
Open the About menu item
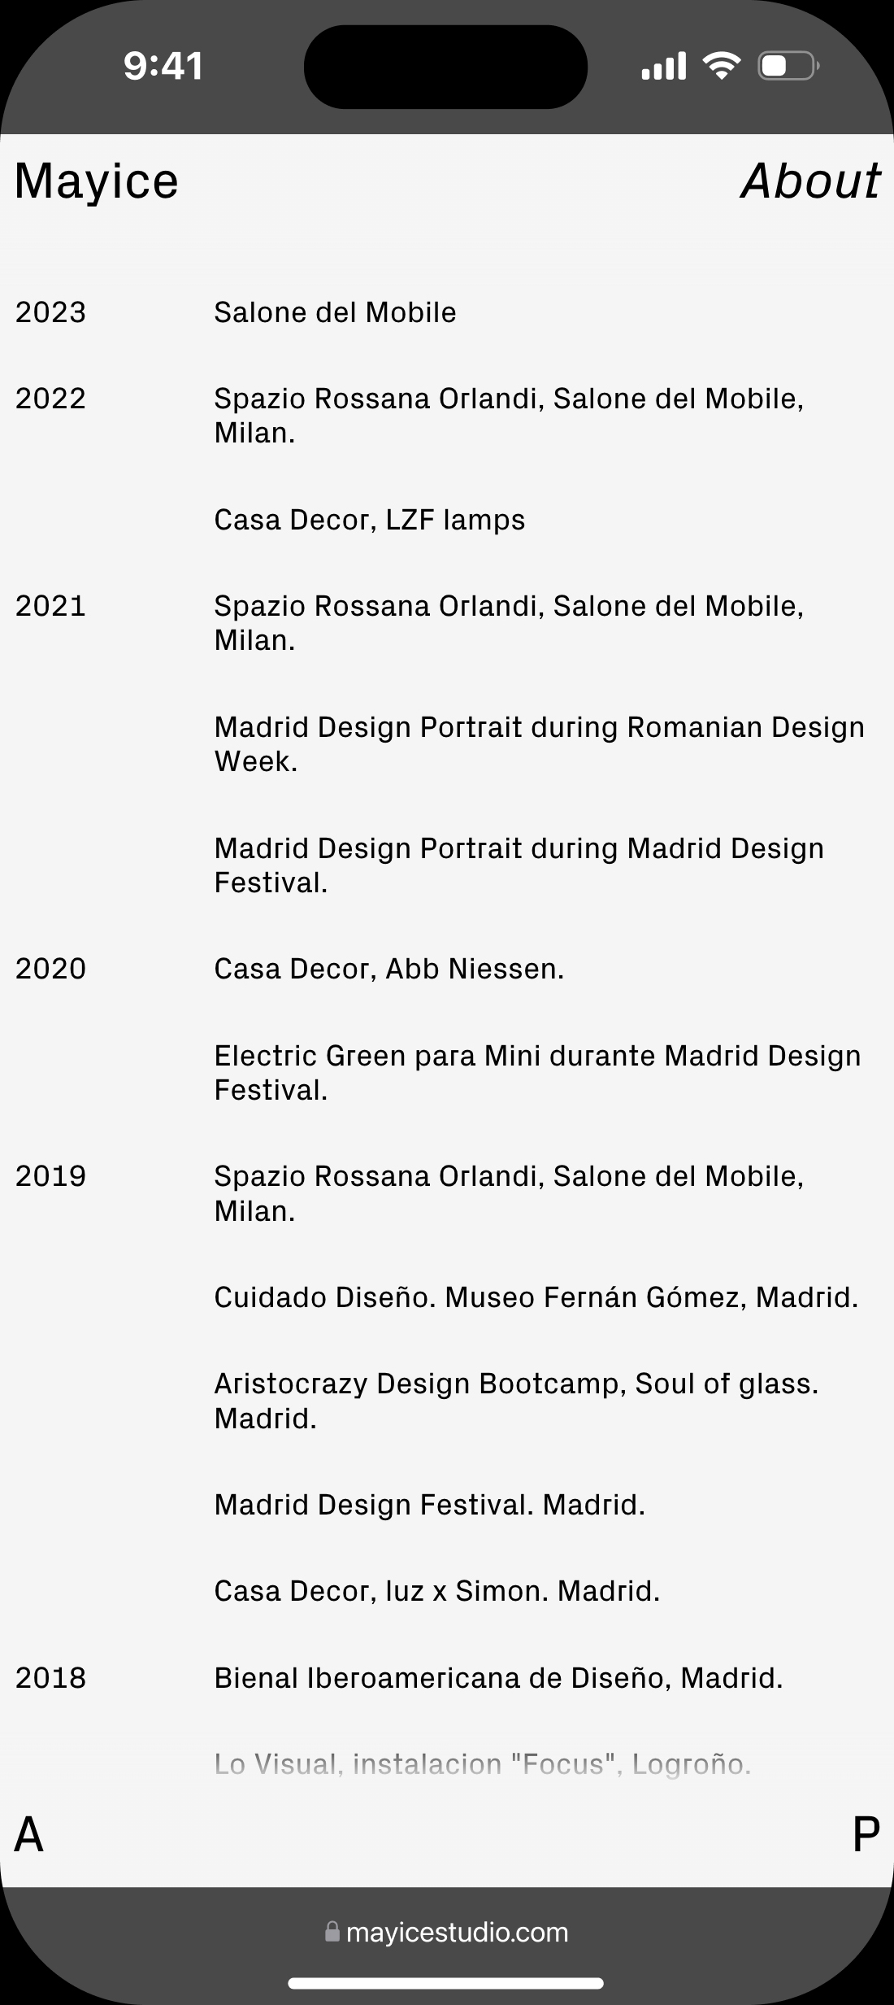point(810,181)
